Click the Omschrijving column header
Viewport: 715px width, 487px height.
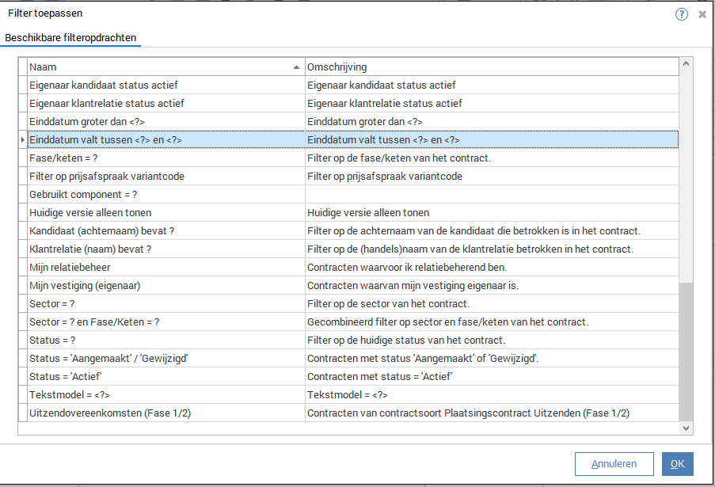coord(491,67)
